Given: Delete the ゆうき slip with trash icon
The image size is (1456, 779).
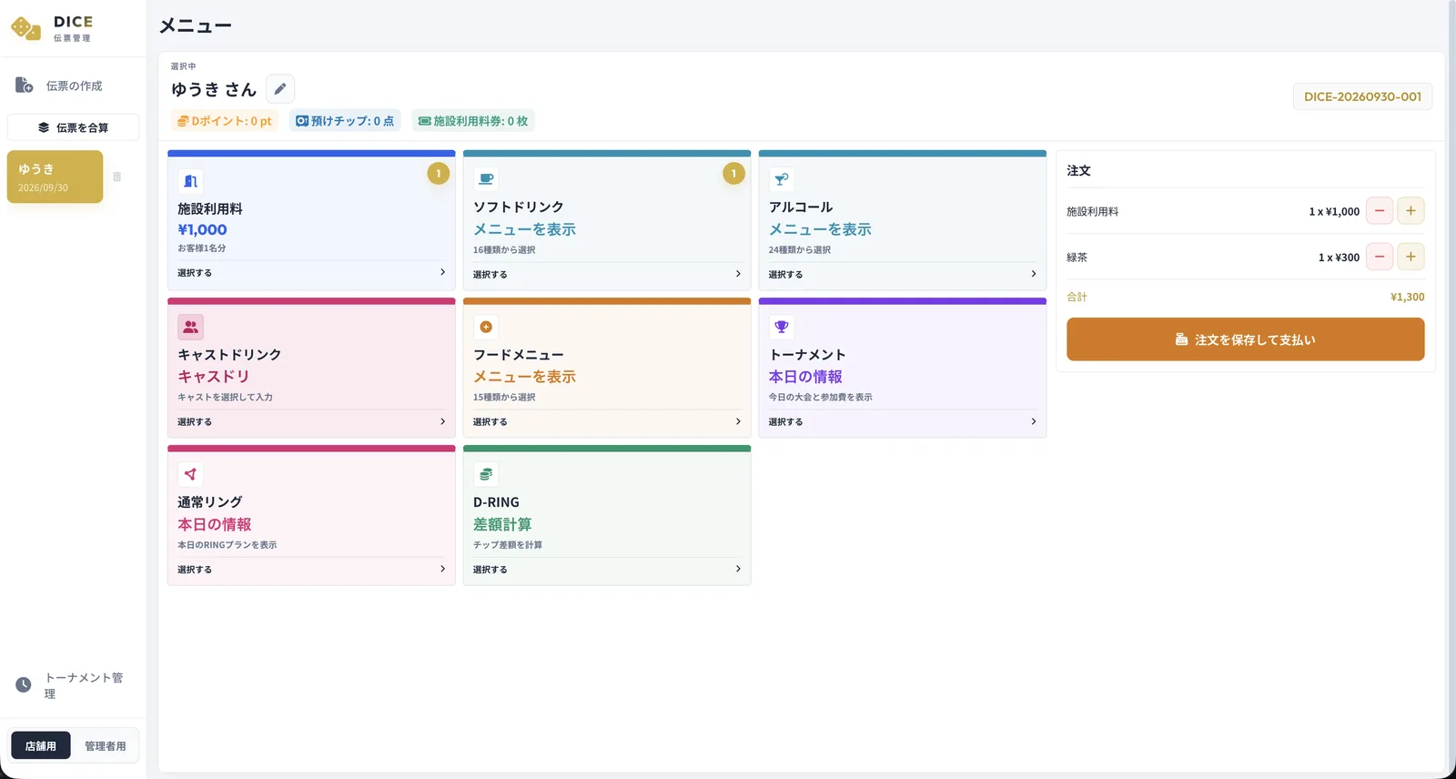Looking at the screenshot, I should pyautogui.click(x=116, y=177).
